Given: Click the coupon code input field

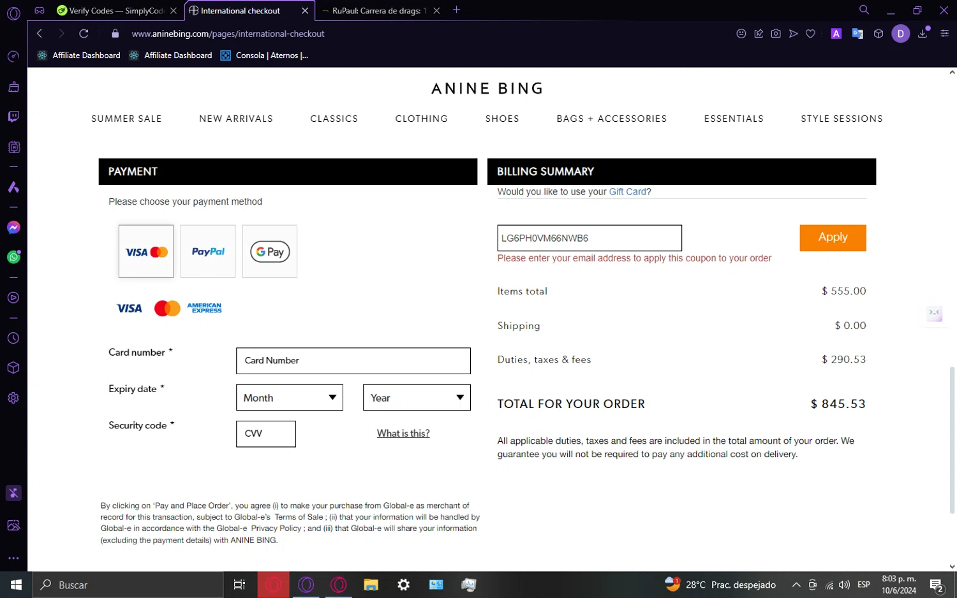Looking at the screenshot, I should [590, 238].
